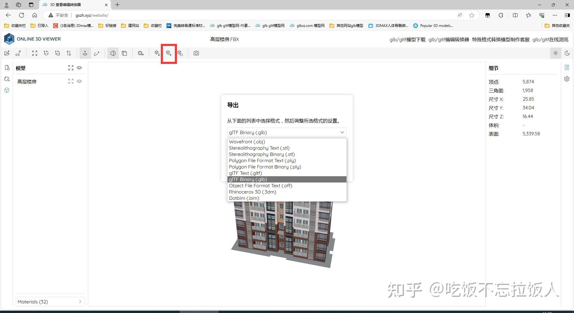Image resolution: width=574 pixels, height=313 pixels.
Task: Refresh the browser page
Action: click(x=22, y=15)
